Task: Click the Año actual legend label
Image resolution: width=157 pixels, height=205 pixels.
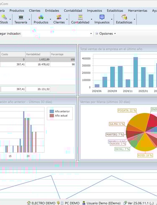Action: click(x=61, y=116)
